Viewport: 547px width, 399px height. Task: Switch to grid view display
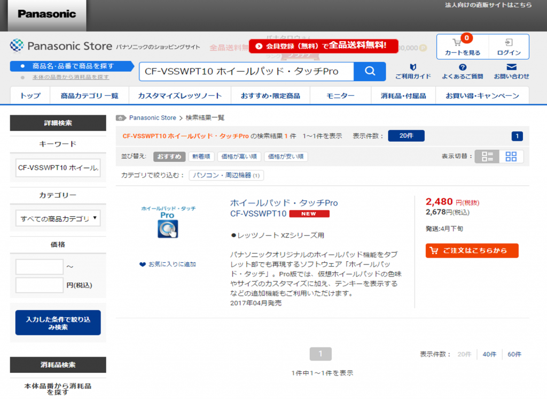tap(511, 157)
